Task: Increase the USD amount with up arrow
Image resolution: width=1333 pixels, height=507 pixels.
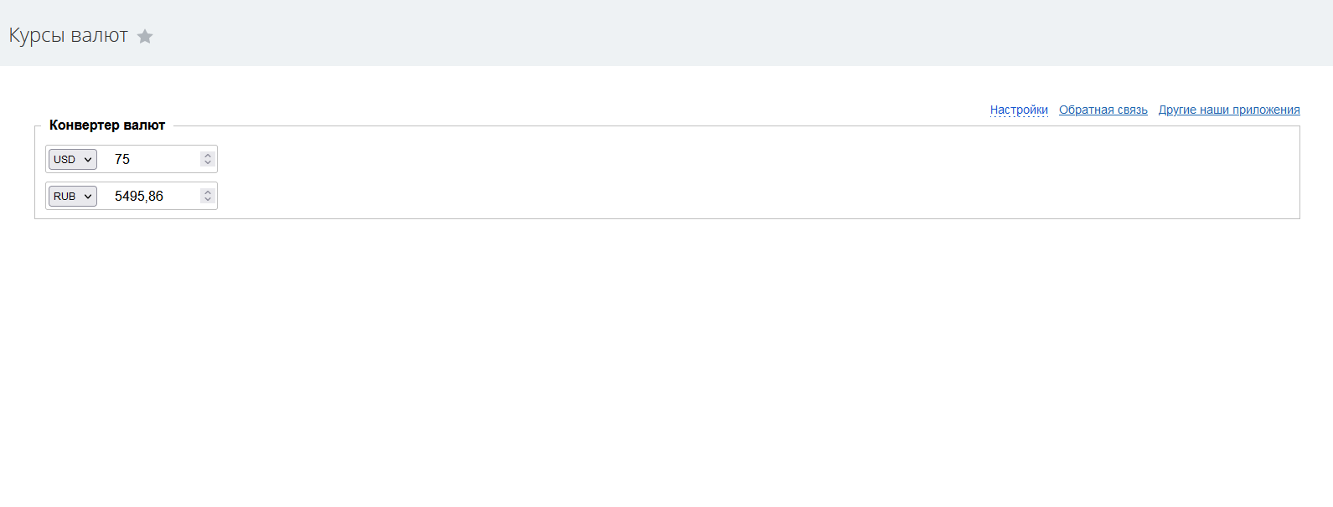Action: pyautogui.click(x=208, y=156)
